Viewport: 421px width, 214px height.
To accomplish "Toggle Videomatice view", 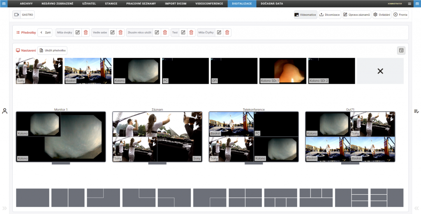I will 305,15.
